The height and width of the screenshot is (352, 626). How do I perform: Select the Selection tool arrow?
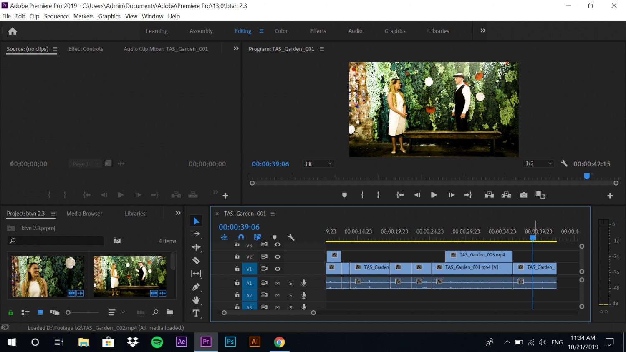tap(196, 221)
